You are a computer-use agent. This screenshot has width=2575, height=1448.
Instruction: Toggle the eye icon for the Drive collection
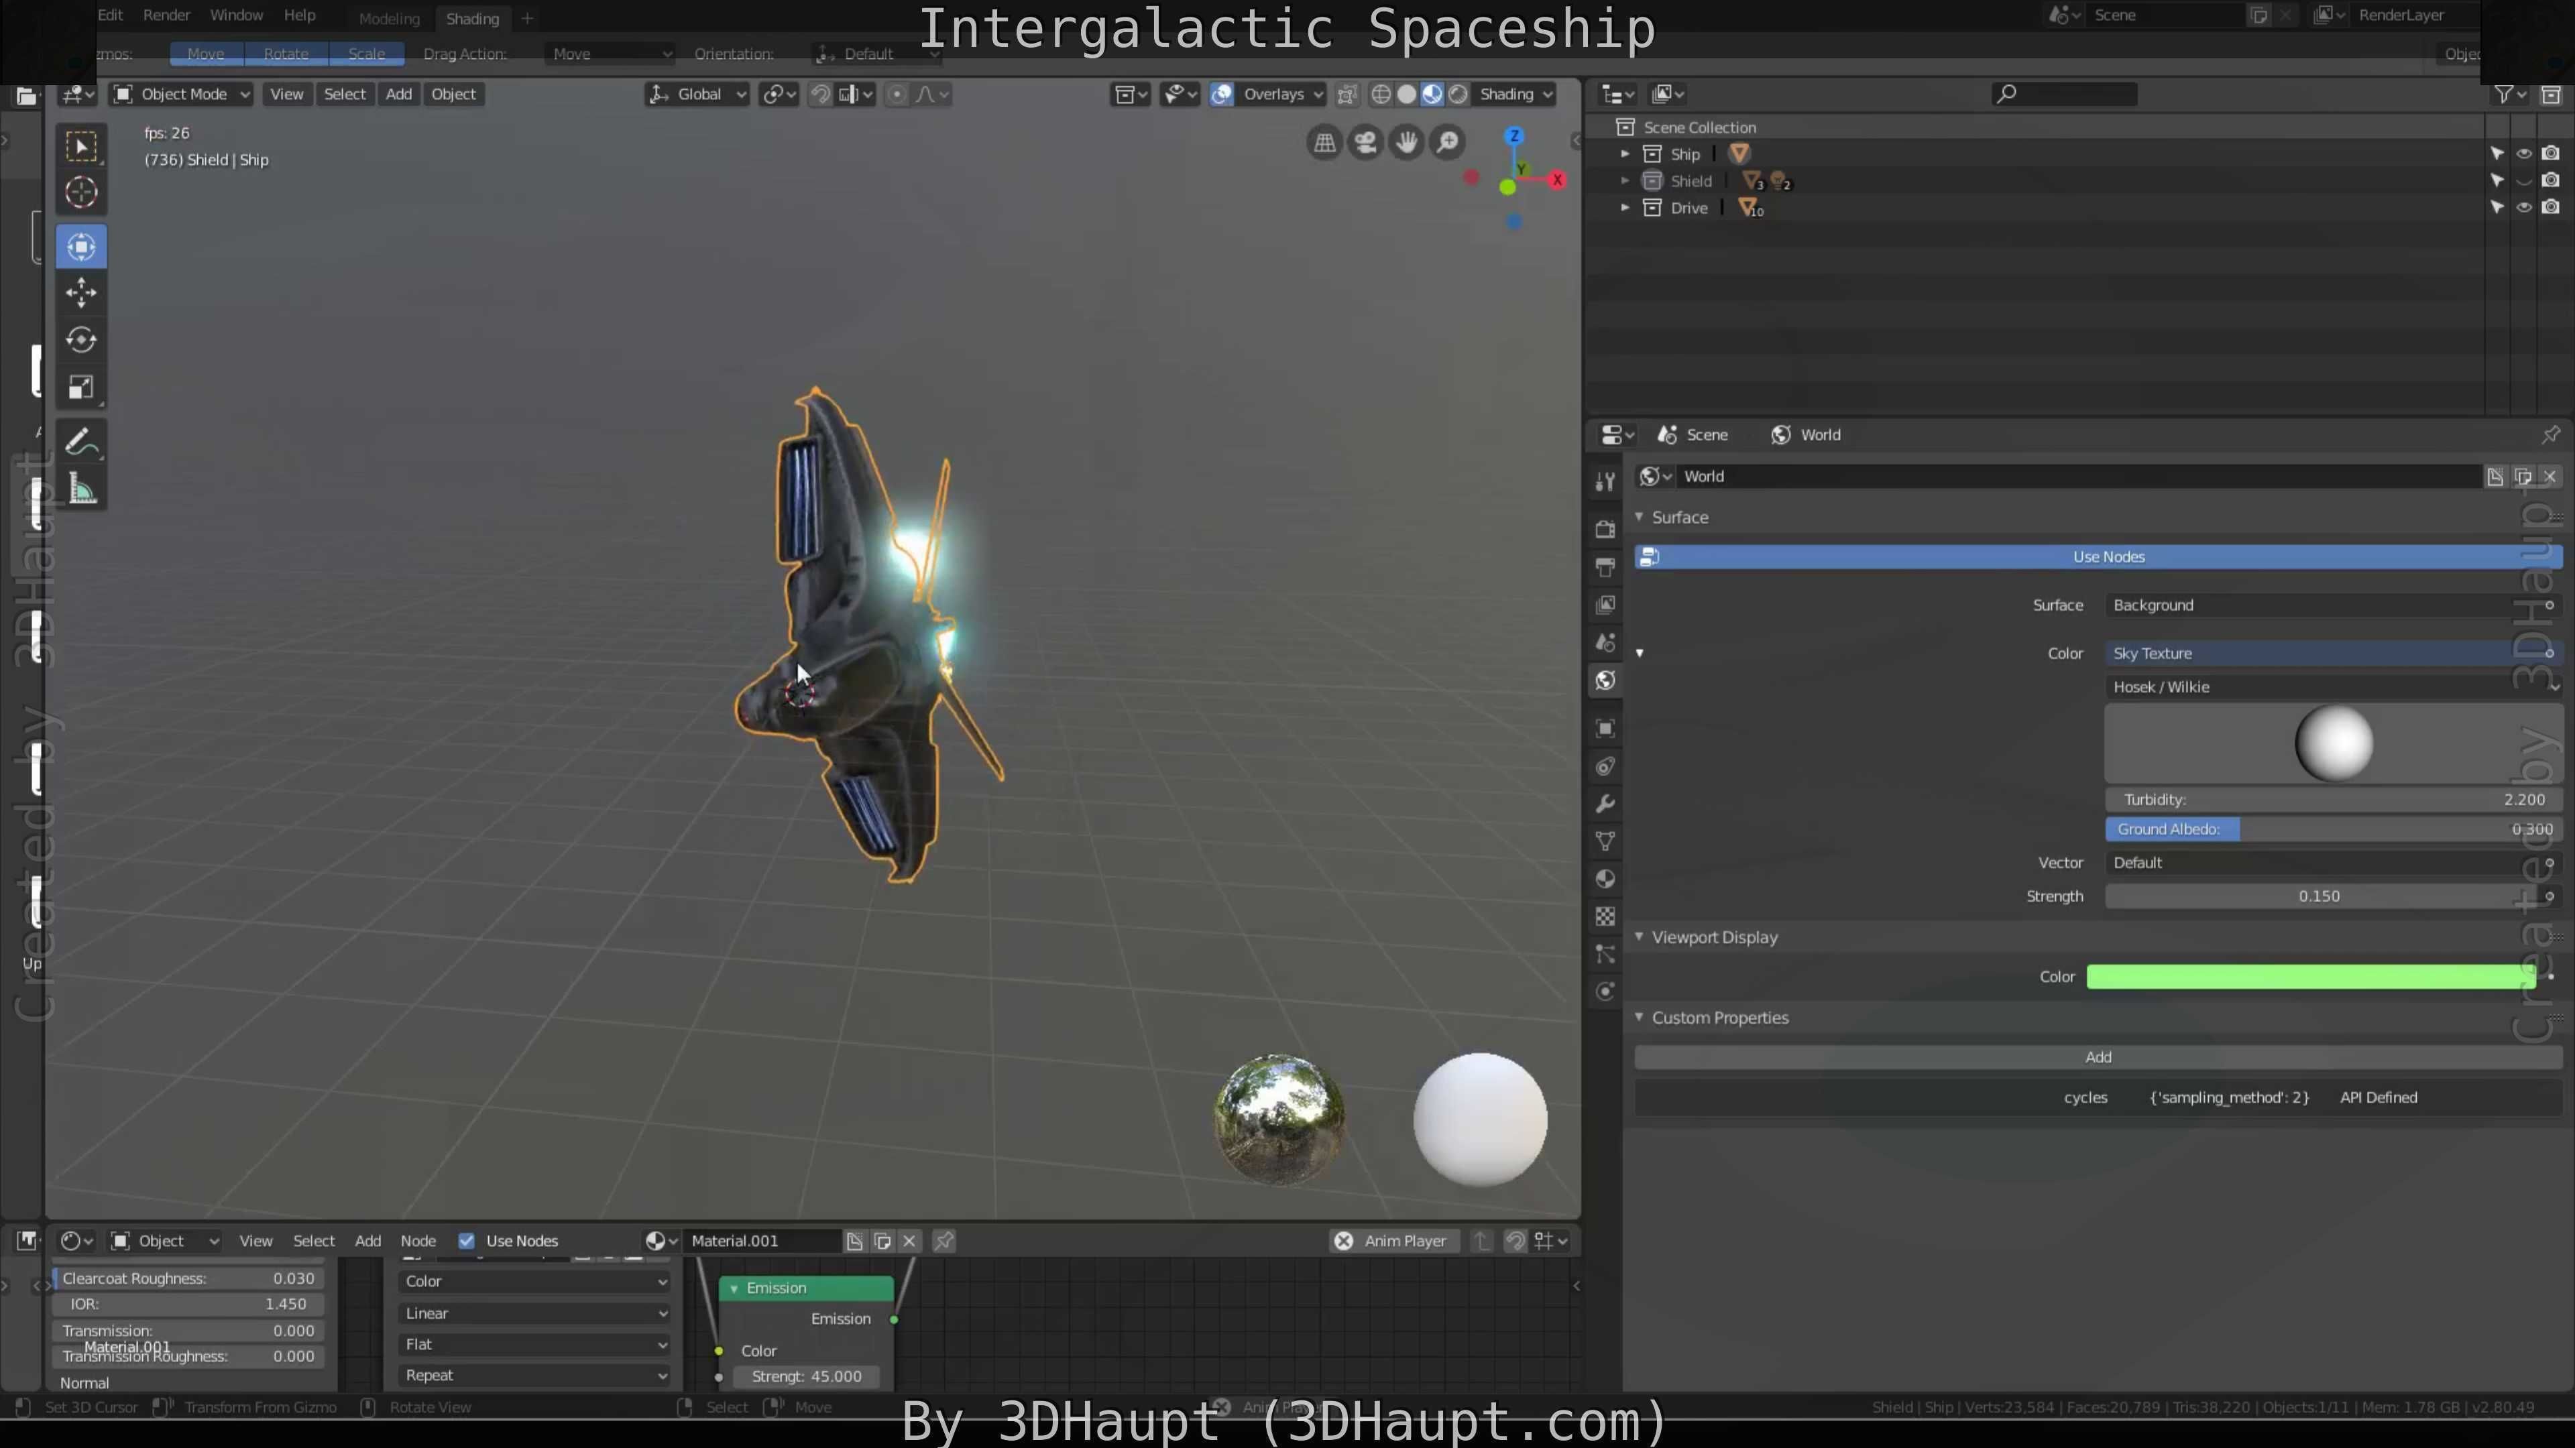tap(2524, 208)
